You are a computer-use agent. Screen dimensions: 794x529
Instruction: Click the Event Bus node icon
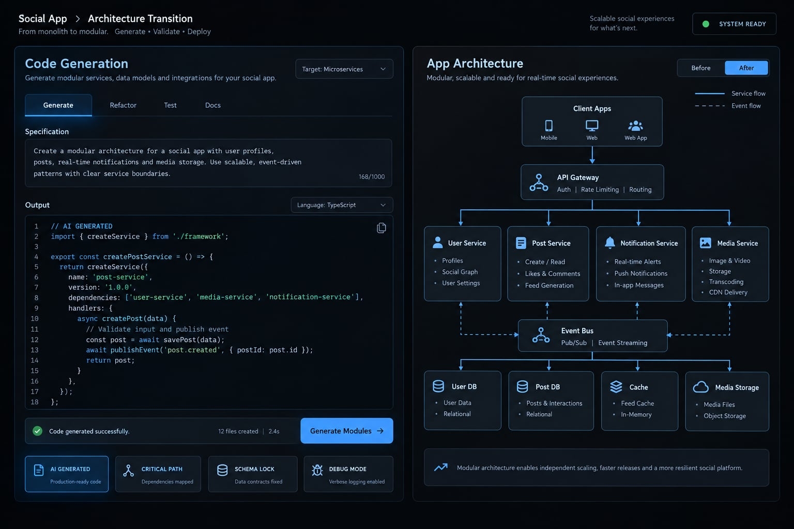(x=541, y=335)
